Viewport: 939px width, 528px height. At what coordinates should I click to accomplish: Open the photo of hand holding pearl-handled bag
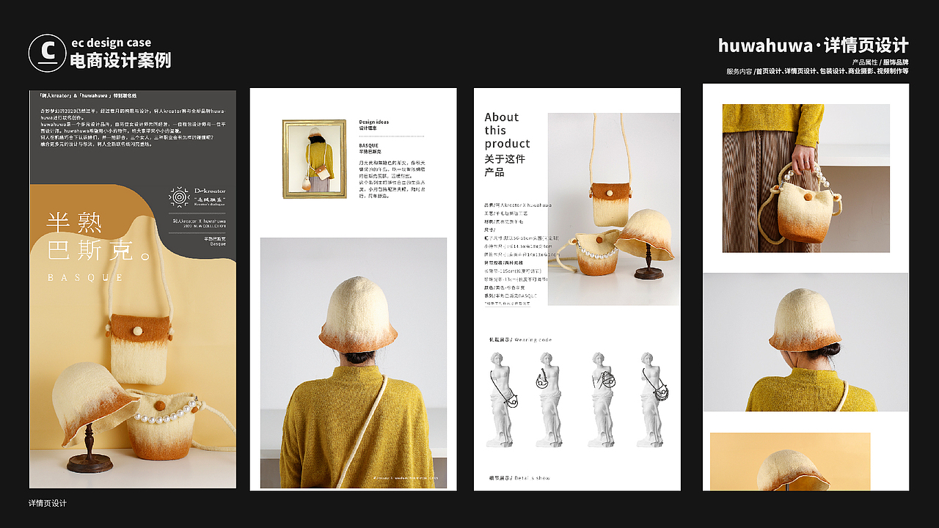(x=806, y=178)
